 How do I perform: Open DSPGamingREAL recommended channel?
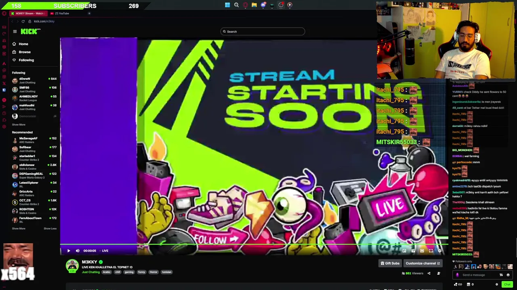point(34,176)
